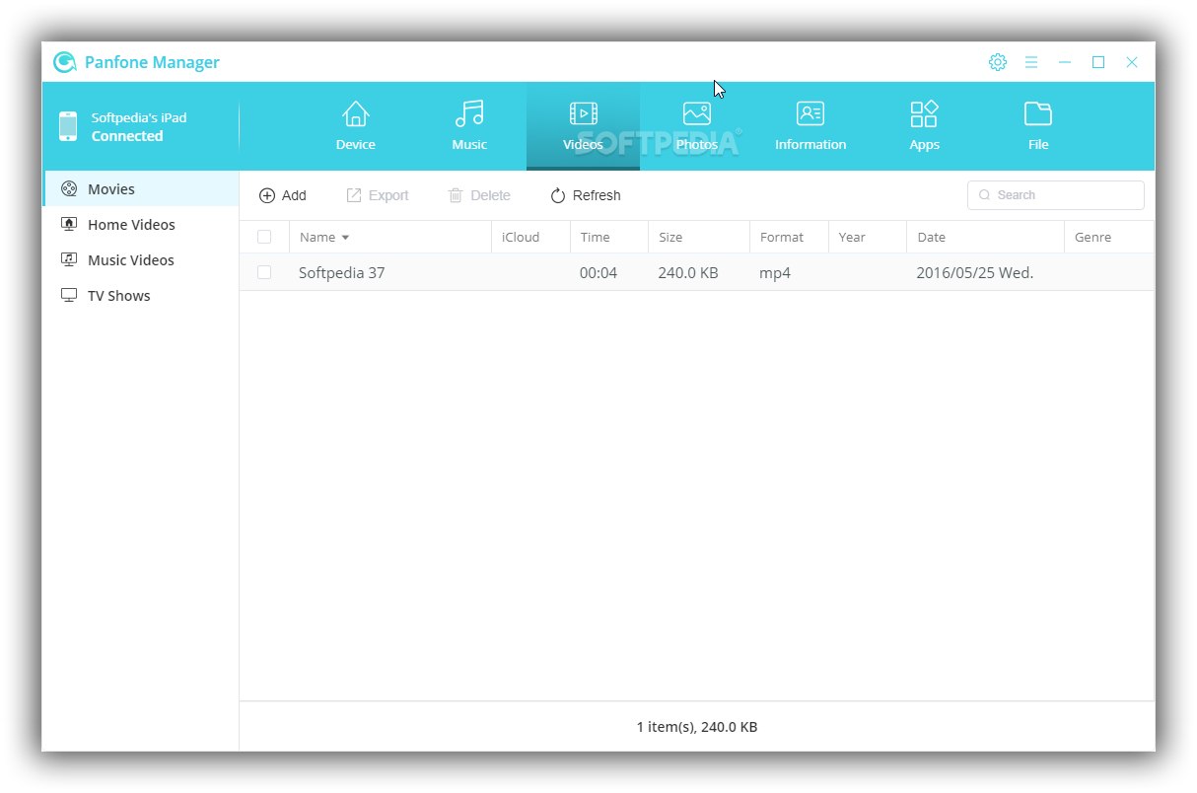
Task: Click the Year column header
Action: tap(868, 237)
